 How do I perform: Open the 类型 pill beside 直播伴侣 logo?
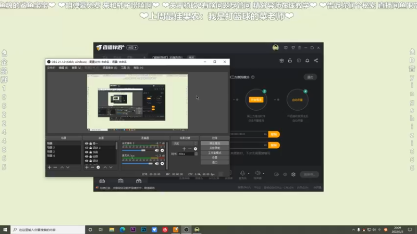(x=132, y=47)
